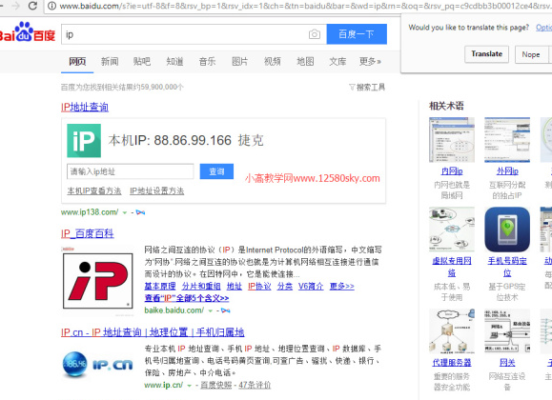Open the 47条评价 reviews link
The width and height of the screenshot is (552, 400).
click(255, 385)
